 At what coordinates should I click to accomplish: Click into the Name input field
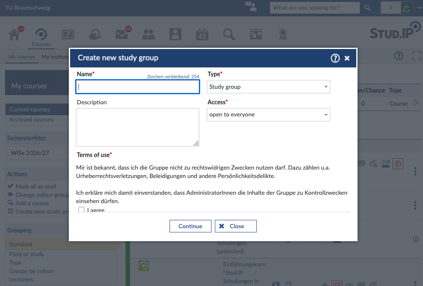[138, 87]
